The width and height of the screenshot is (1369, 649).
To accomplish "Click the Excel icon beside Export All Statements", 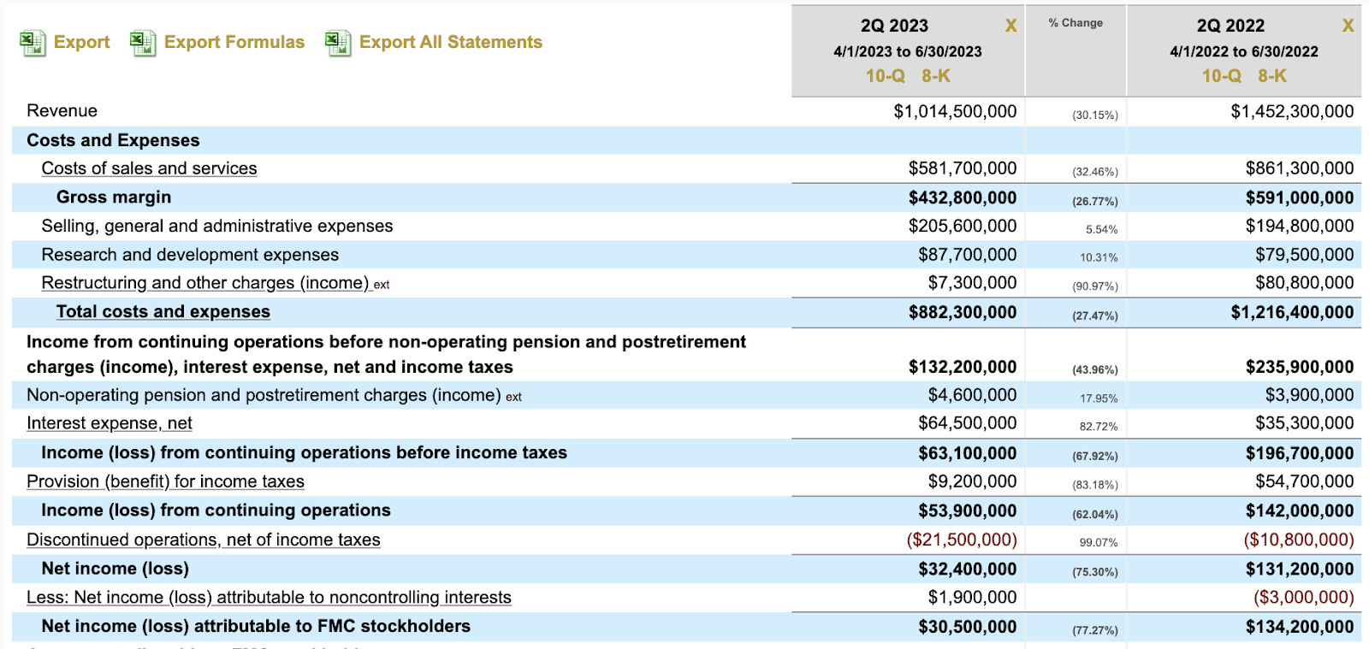I will point(338,43).
